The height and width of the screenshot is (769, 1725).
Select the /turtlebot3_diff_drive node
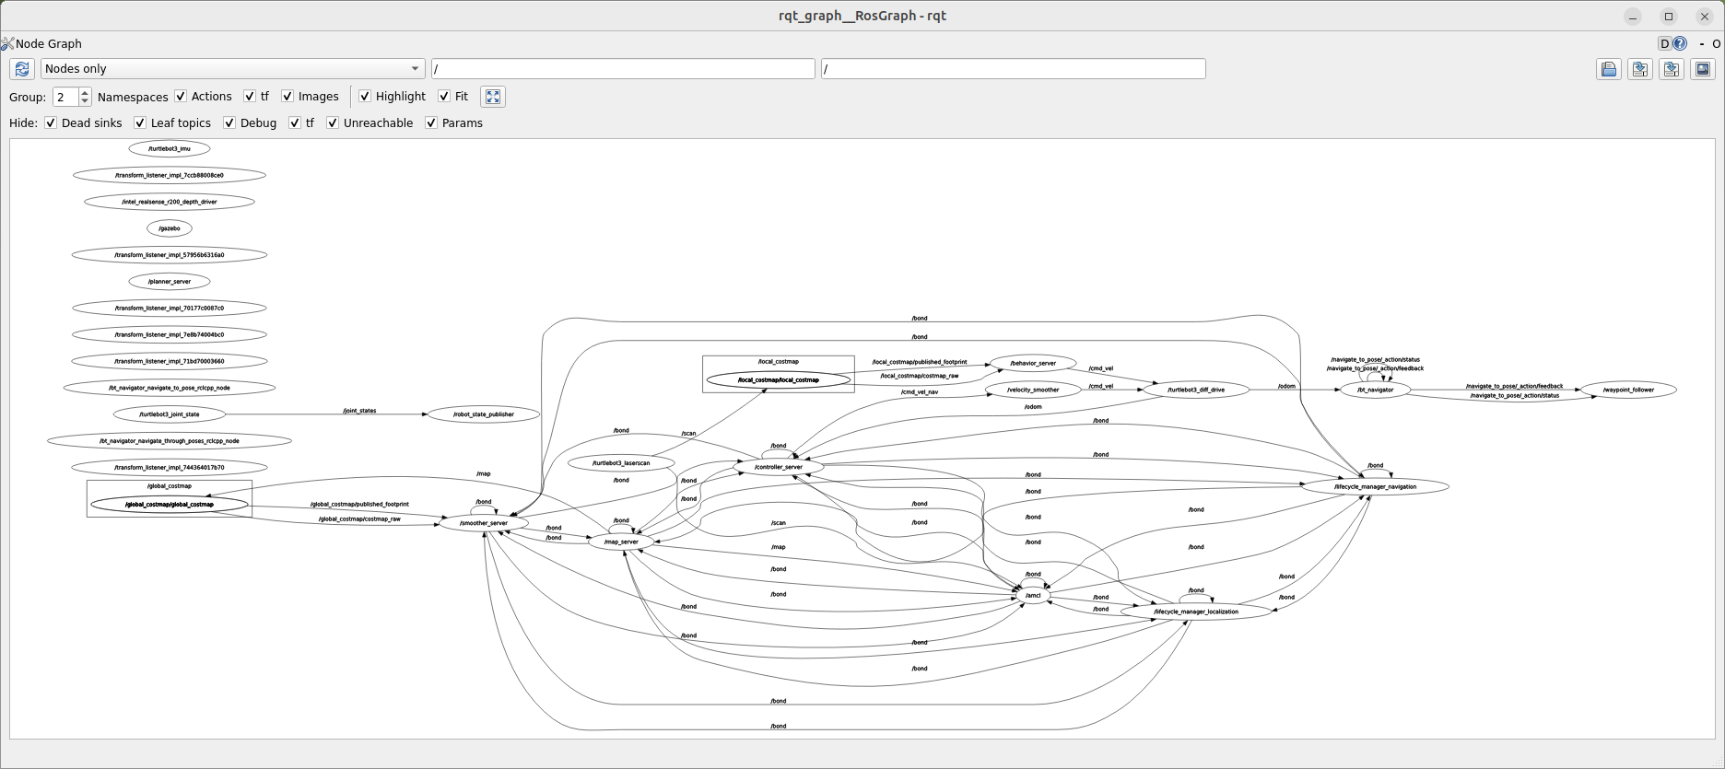1196,390
